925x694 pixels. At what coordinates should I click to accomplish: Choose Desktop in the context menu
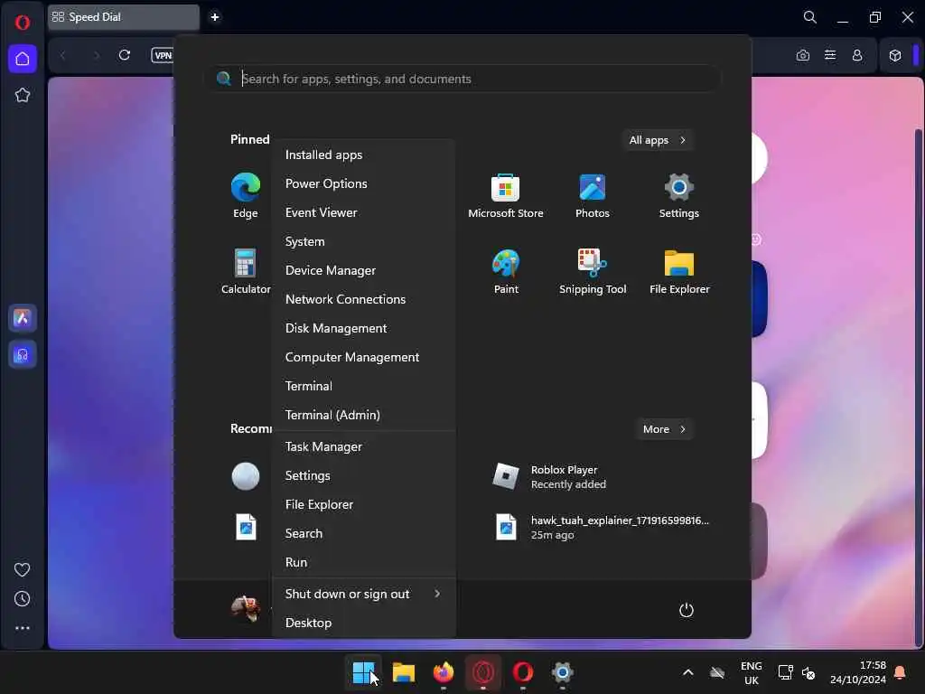[x=363, y=623]
